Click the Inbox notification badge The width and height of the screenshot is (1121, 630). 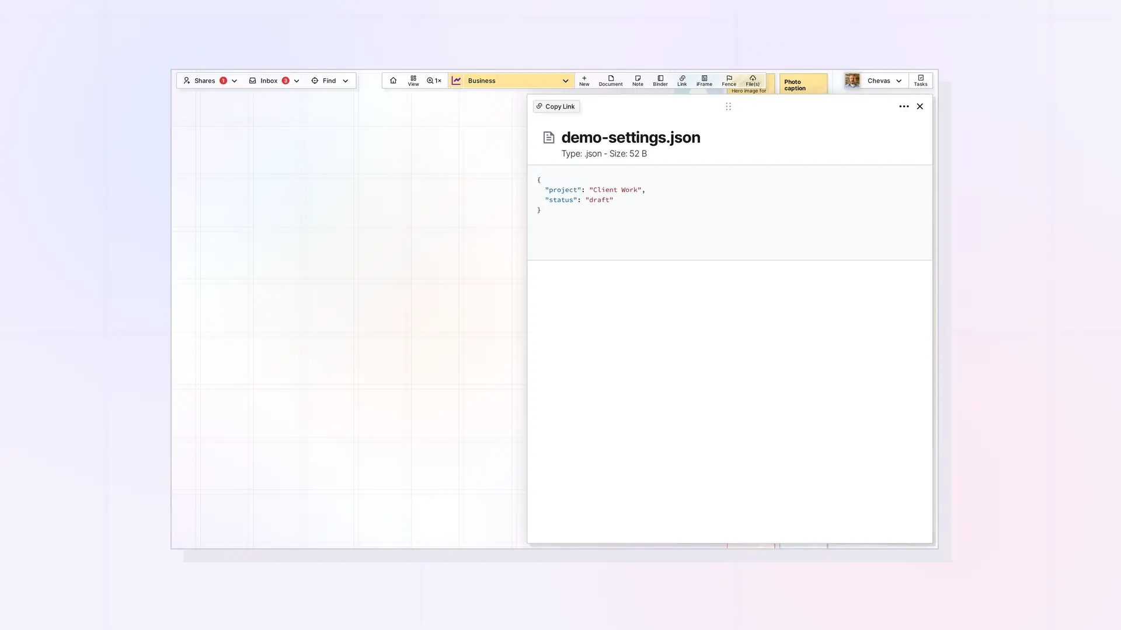click(286, 80)
